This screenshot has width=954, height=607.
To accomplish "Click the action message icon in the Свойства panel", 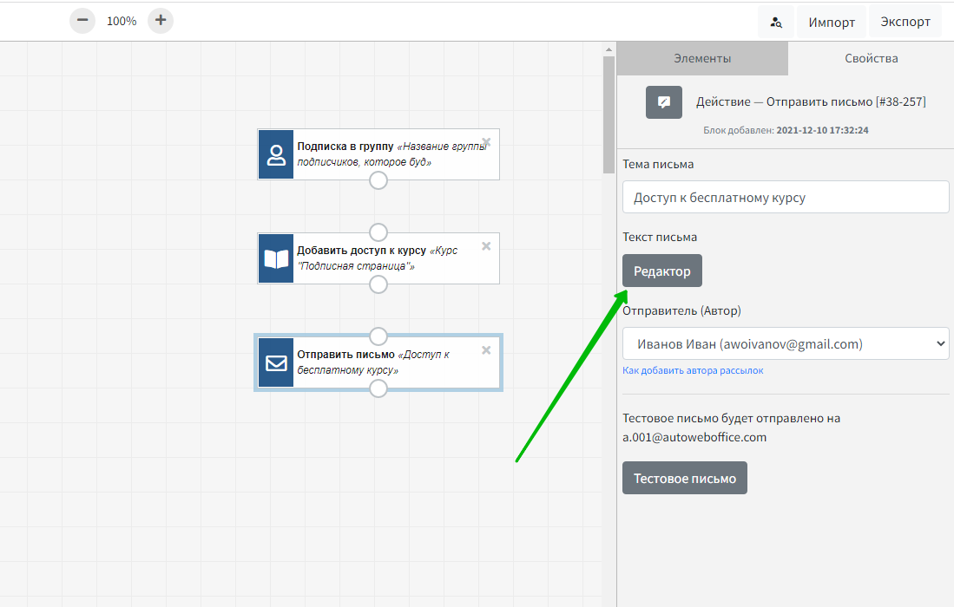I will 664,102.
